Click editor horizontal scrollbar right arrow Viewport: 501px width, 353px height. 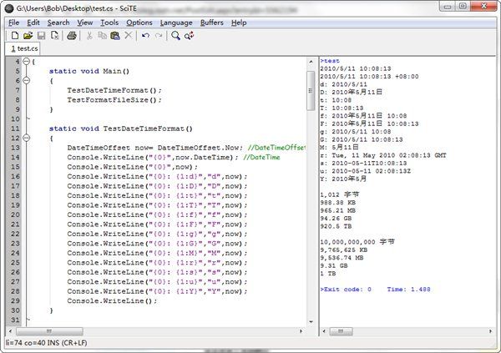(301, 331)
